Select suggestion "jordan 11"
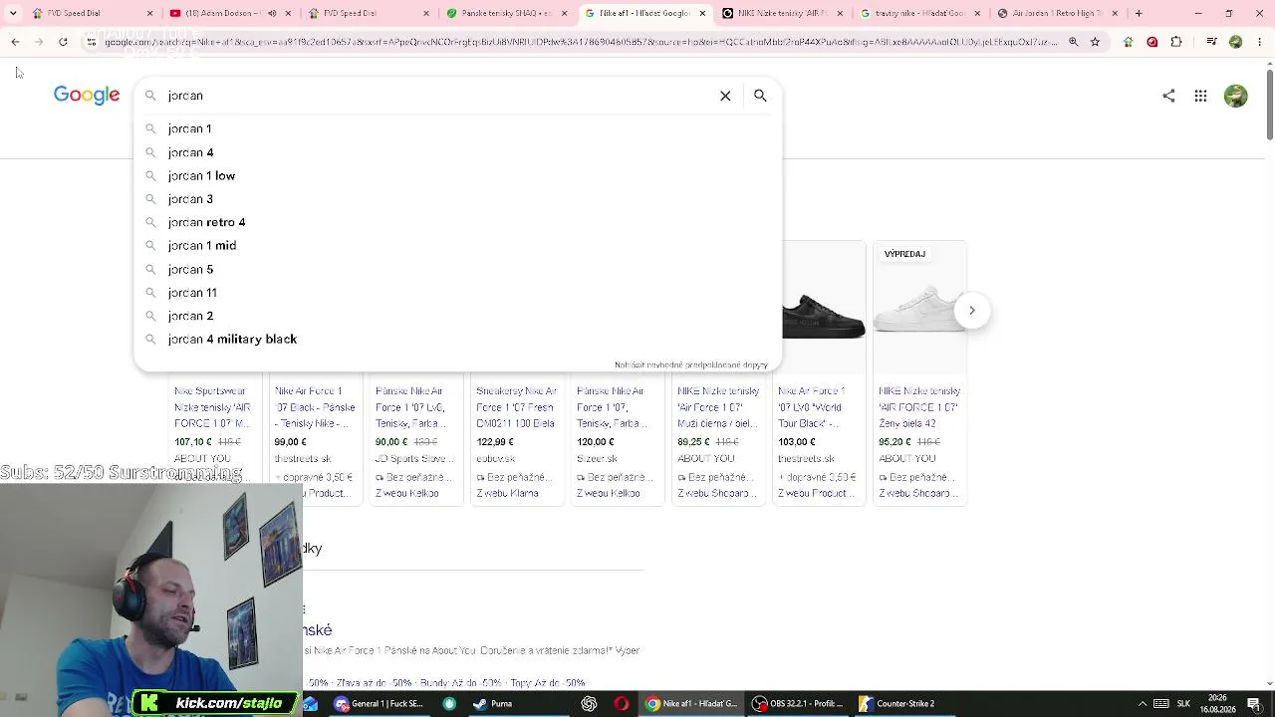1275x717 pixels. click(458, 293)
